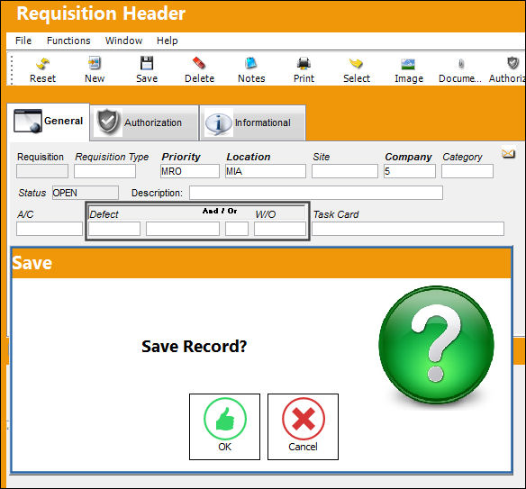
Task: Open the Functions menu
Action: [x=68, y=41]
